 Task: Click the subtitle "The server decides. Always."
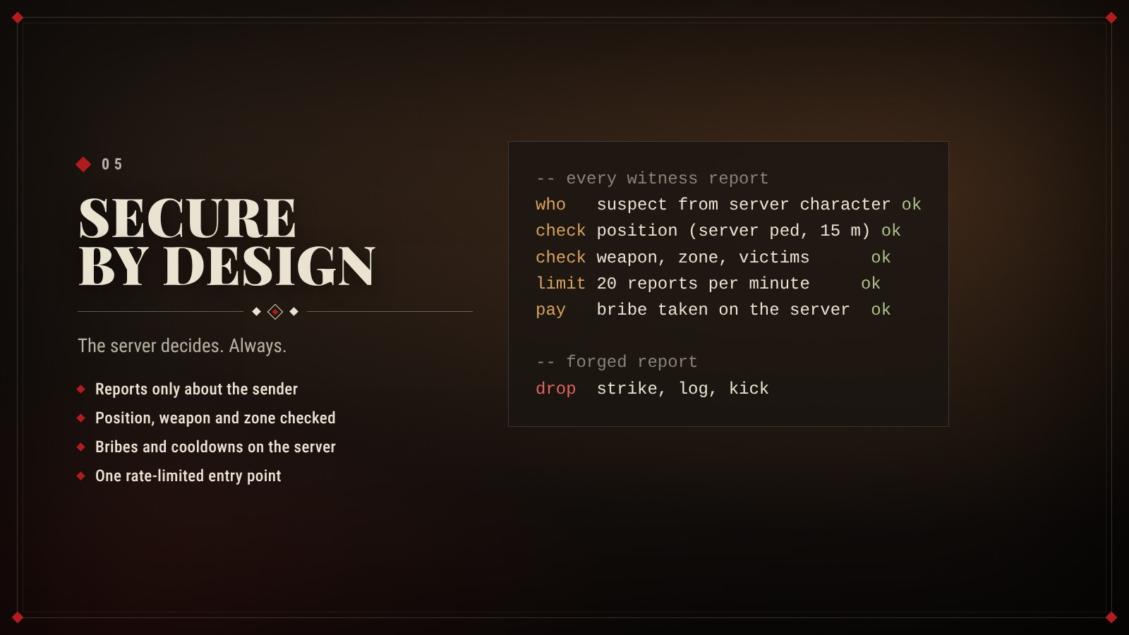(x=182, y=346)
